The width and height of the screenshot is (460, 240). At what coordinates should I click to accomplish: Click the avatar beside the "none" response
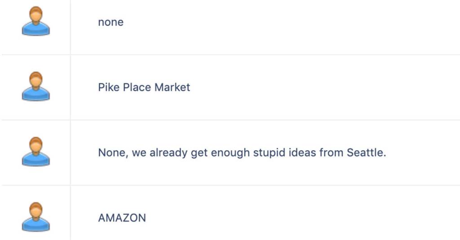pyautogui.click(x=35, y=22)
